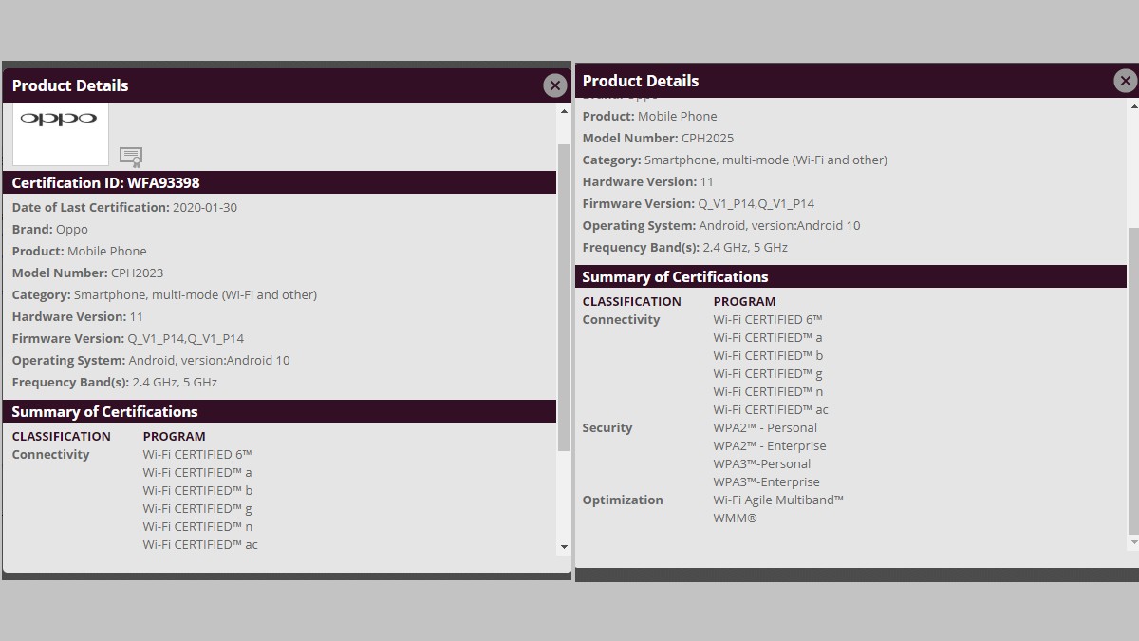Click Product: Mobile Phone in right dialog

pos(650,116)
